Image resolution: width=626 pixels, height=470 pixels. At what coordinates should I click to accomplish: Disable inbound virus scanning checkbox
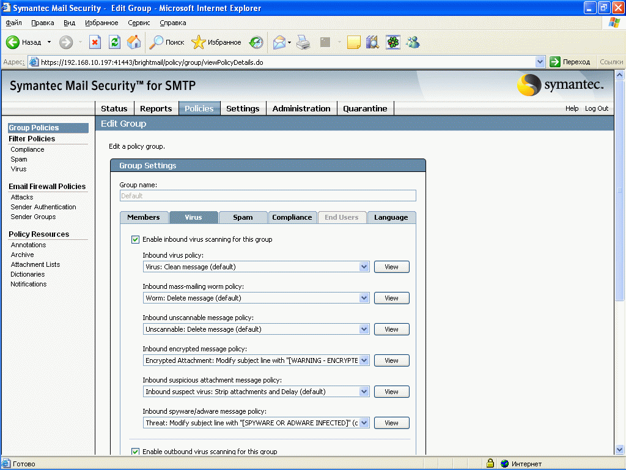coord(135,239)
